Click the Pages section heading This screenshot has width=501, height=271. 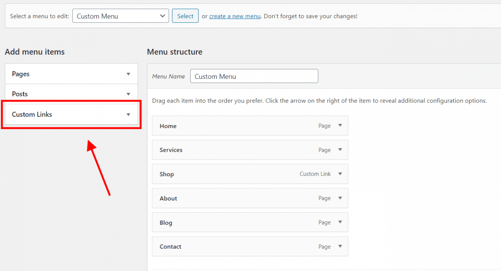[21, 74]
